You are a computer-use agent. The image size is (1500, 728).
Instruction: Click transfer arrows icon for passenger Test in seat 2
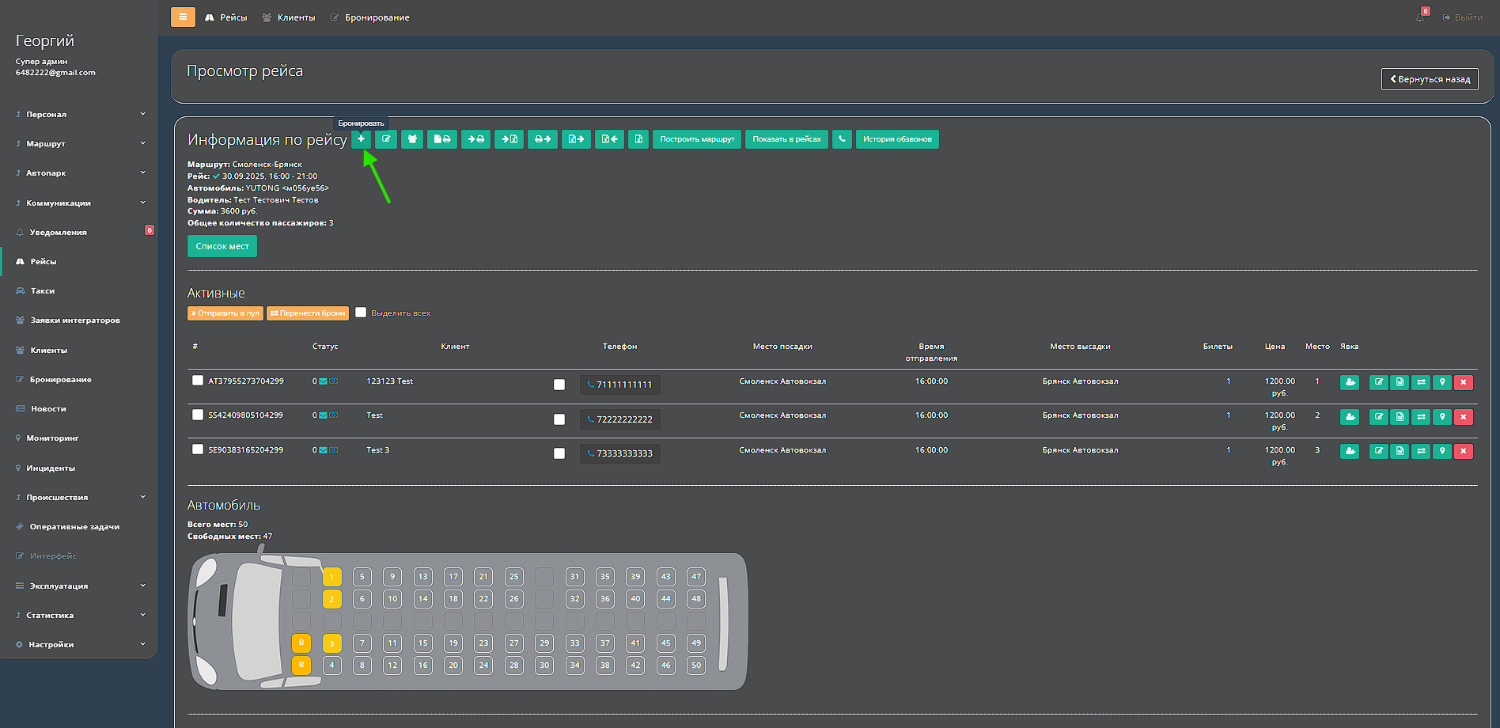[x=1421, y=417]
